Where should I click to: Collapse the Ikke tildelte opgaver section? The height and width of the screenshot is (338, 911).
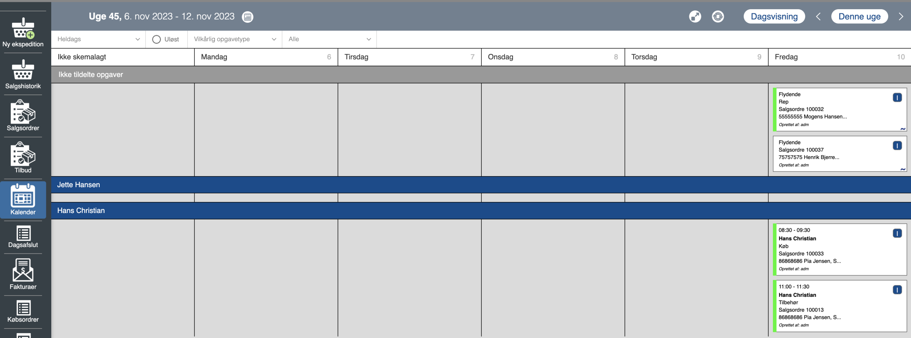pos(481,75)
